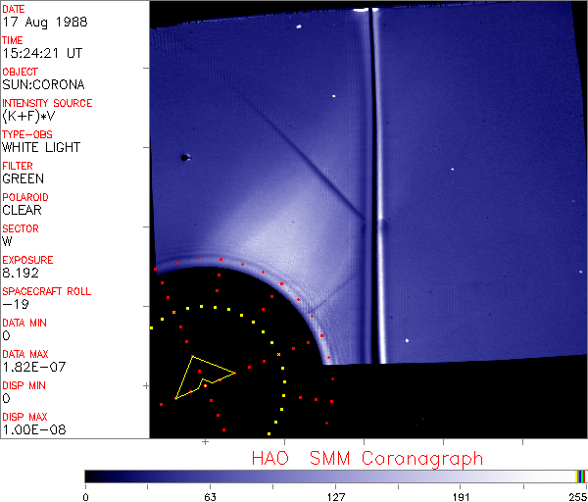Select the sector value W
This screenshot has height=502, width=588.
pos(7,241)
